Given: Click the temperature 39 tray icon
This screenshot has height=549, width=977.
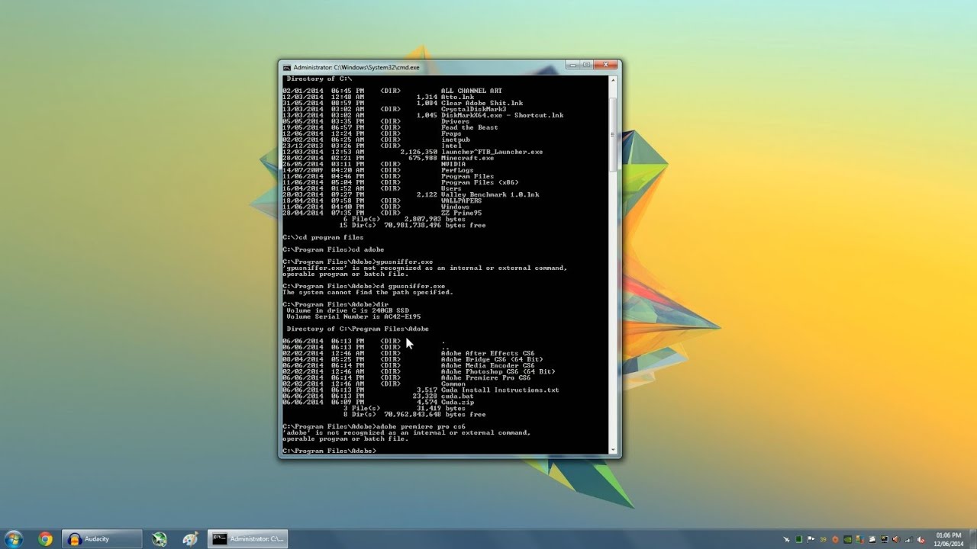Looking at the screenshot, I should pos(823,540).
